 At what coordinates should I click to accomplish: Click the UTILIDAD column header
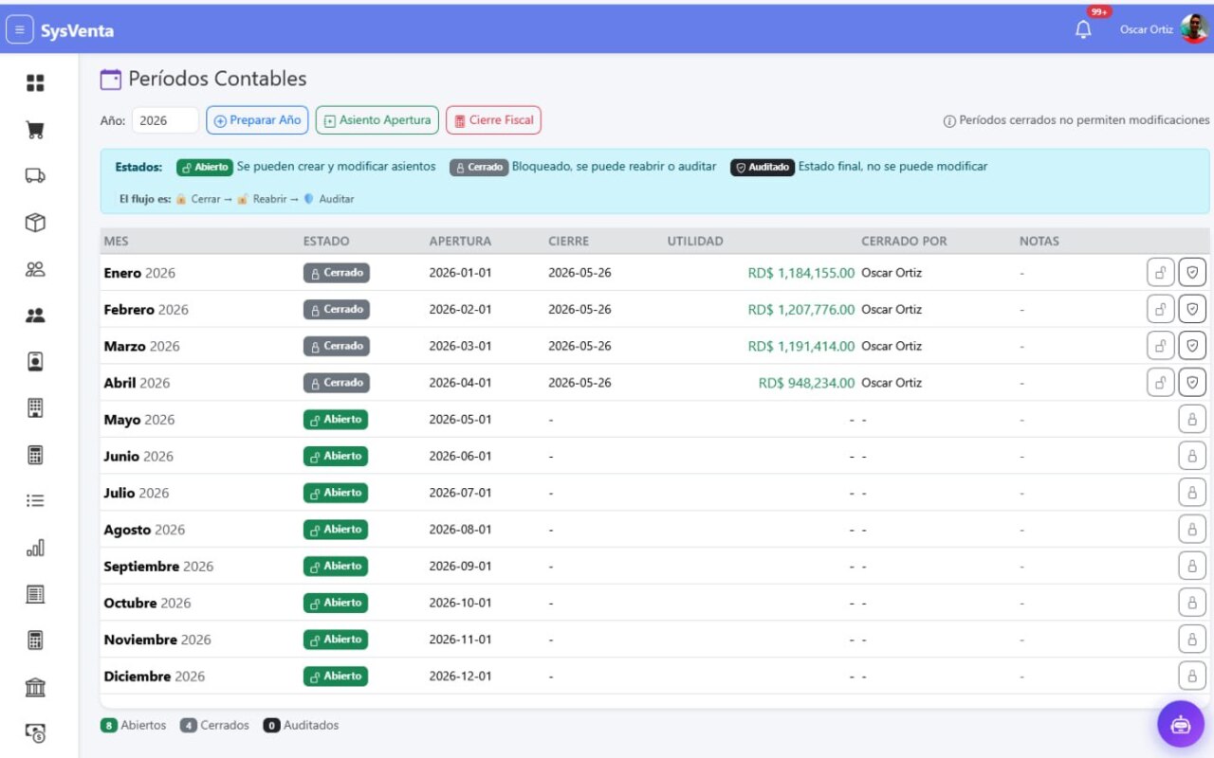click(x=695, y=241)
